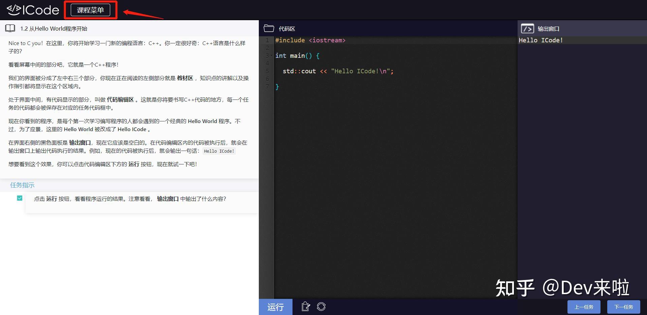This screenshot has height=315, width=647.
Task: Click the ICode logo in top-left corner
Action: click(32, 10)
